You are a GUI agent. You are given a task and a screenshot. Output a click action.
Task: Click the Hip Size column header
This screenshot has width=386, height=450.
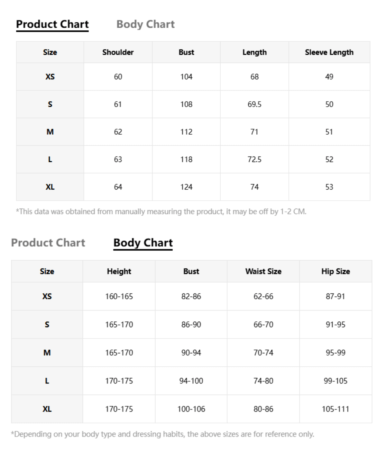coord(335,272)
